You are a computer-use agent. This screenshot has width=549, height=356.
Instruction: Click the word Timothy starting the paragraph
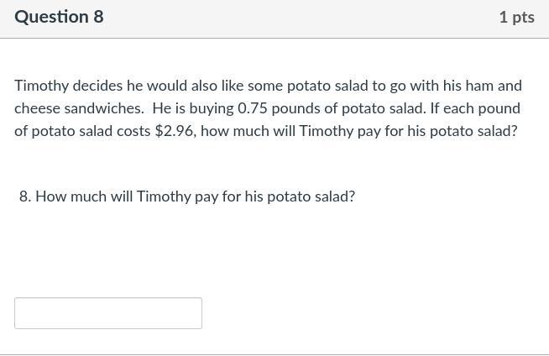(x=42, y=86)
